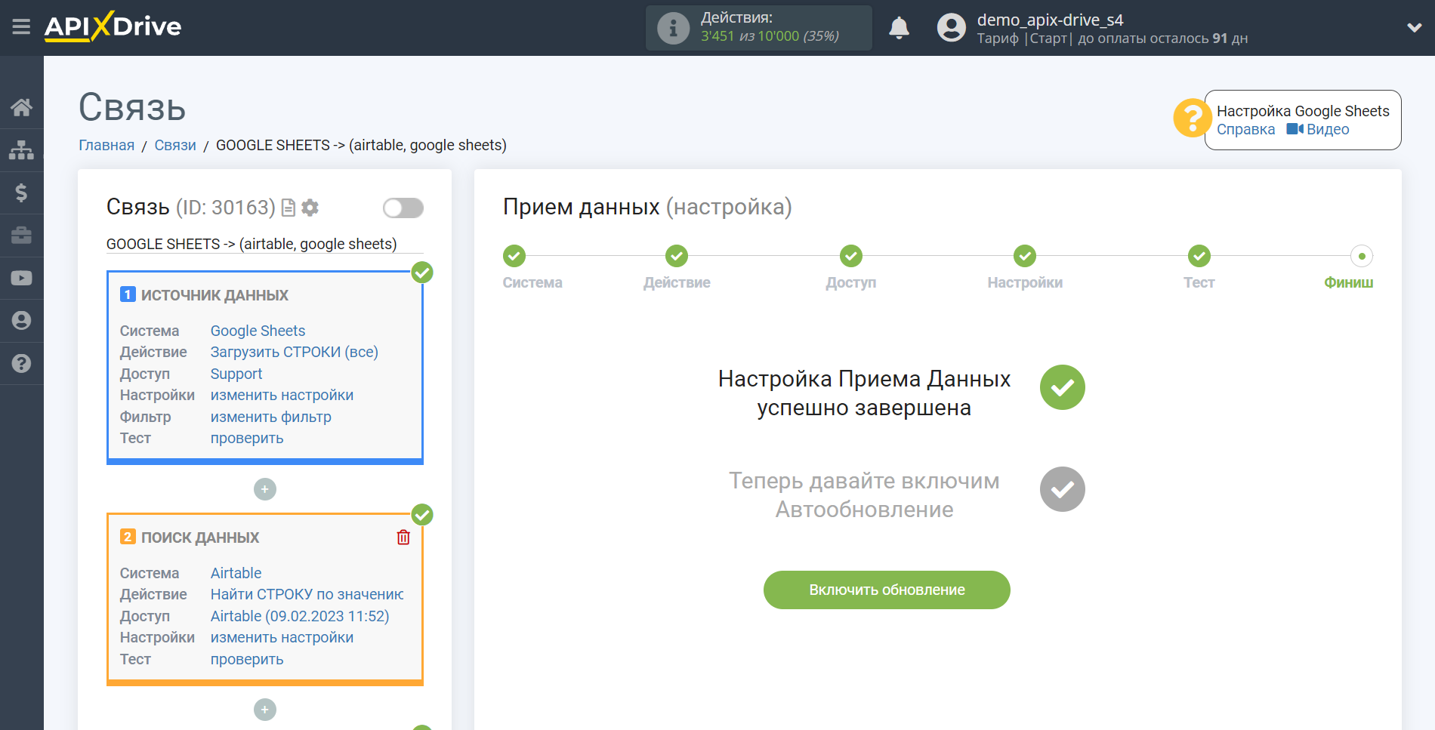Open connection settings gear icon

point(310,208)
